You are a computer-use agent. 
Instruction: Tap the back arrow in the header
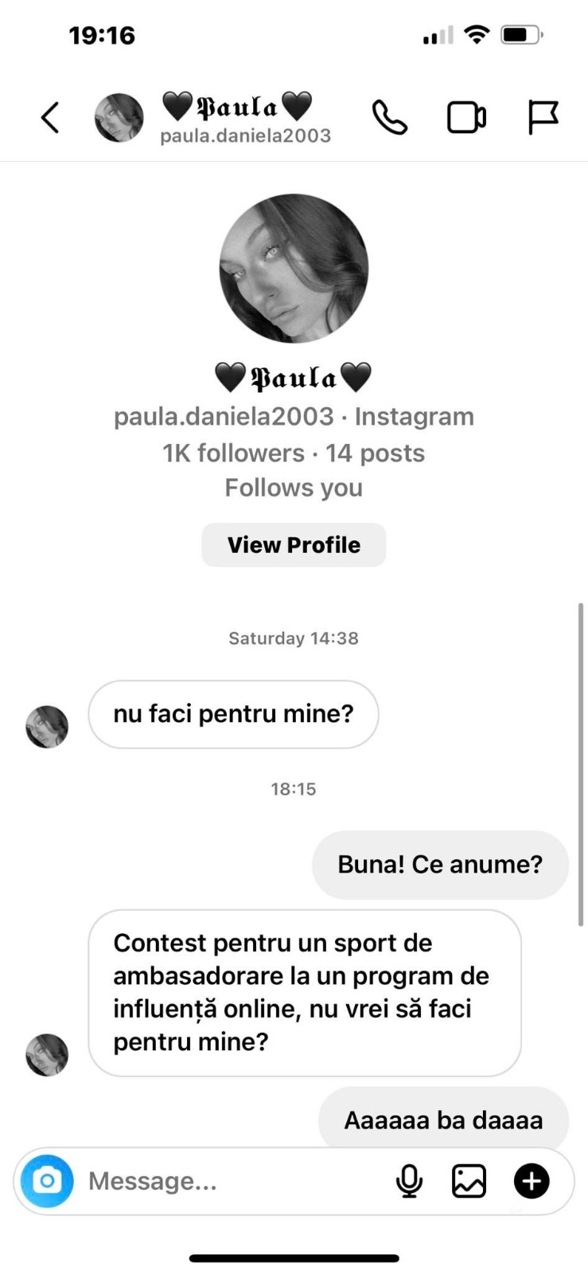(50, 119)
